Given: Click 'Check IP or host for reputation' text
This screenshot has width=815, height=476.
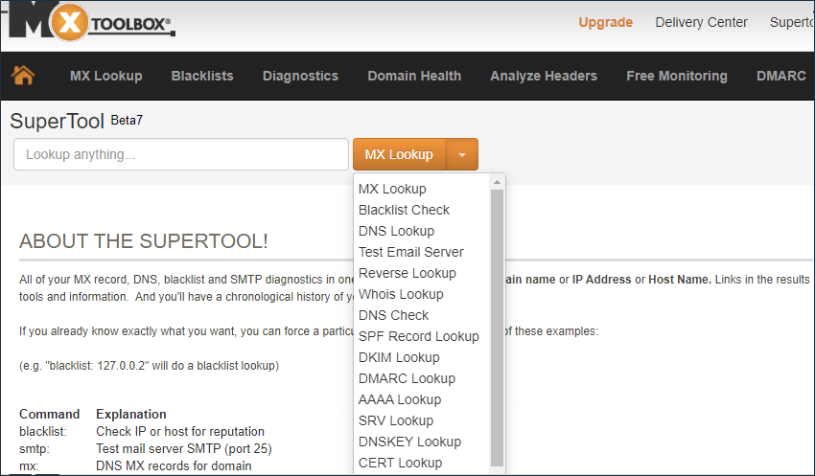Looking at the screenshot, I should click(180, 431).
